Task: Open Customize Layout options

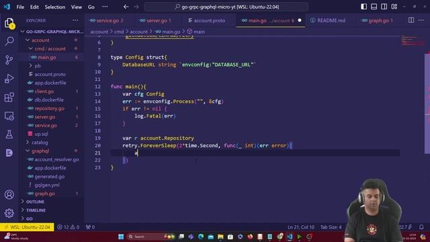Action: 394,7
